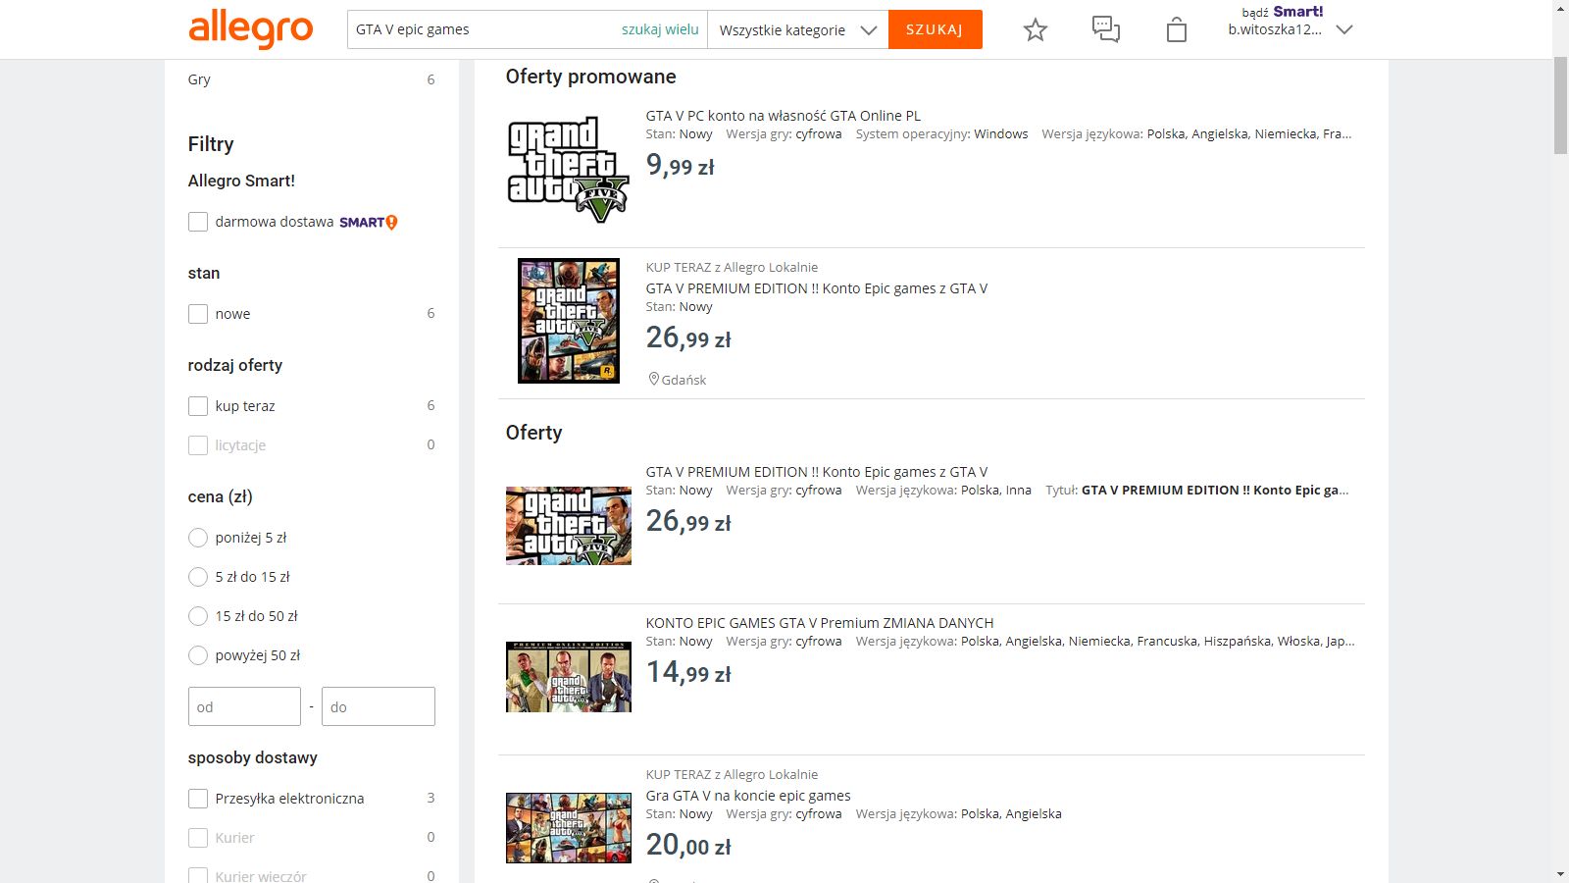Open the shopping bag cart icon
The height and width of the screenshot is (883, 1569).
pyautogui.click(x=1177, y=29)
